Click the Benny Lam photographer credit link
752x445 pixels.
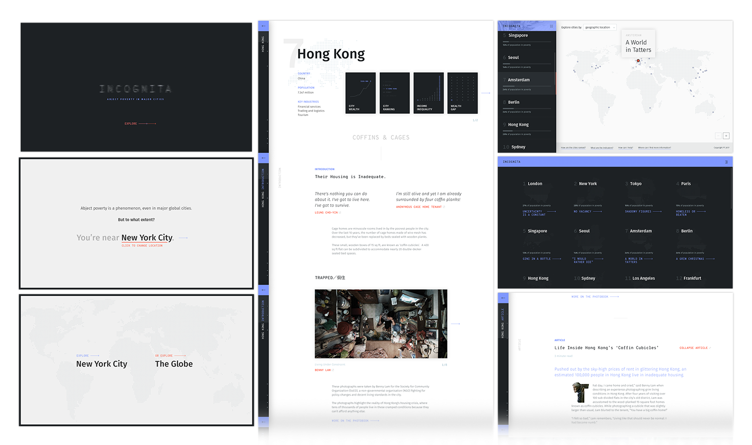click(324, 370)
